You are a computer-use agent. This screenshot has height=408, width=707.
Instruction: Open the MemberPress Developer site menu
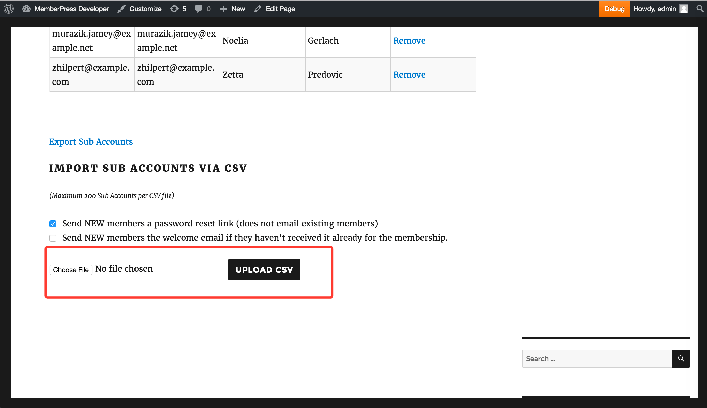[66, 9]
